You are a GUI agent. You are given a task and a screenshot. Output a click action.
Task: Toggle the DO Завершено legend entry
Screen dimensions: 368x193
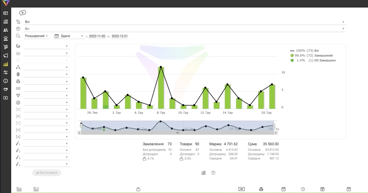(x=314, y=60)
